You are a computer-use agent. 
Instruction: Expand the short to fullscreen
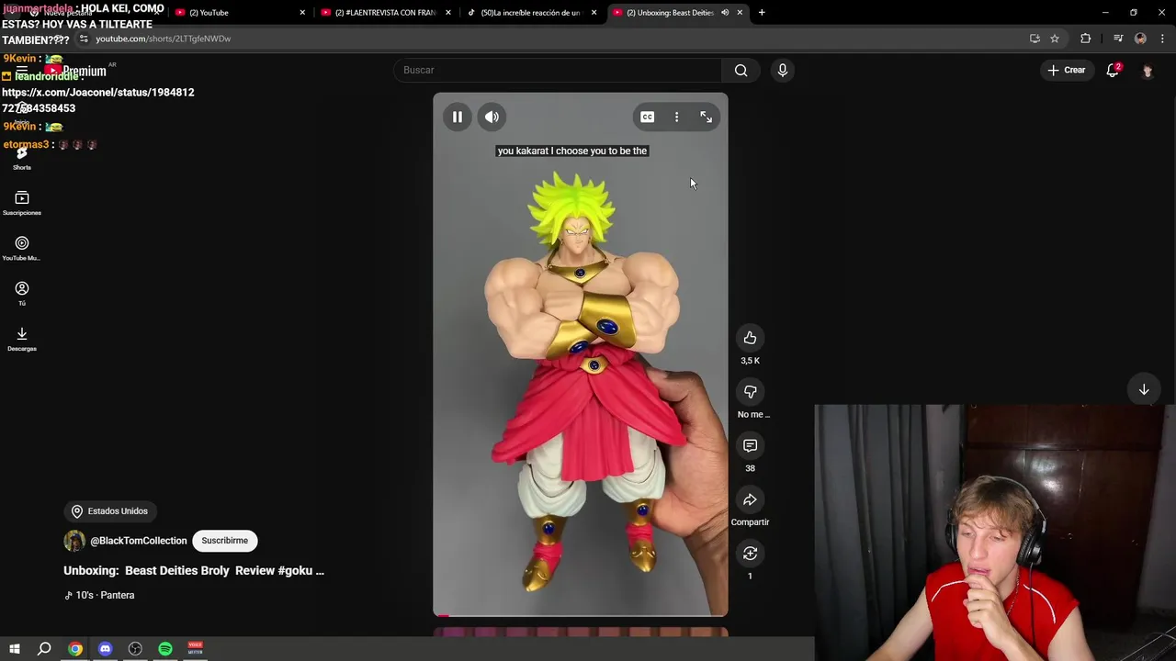706,117
